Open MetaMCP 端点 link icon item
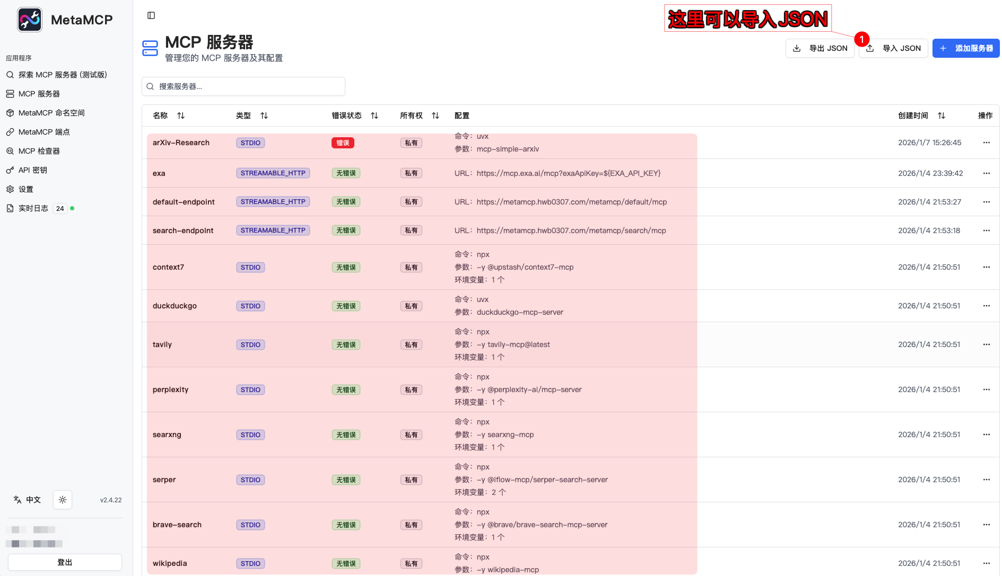 click(x=43, y=132)
